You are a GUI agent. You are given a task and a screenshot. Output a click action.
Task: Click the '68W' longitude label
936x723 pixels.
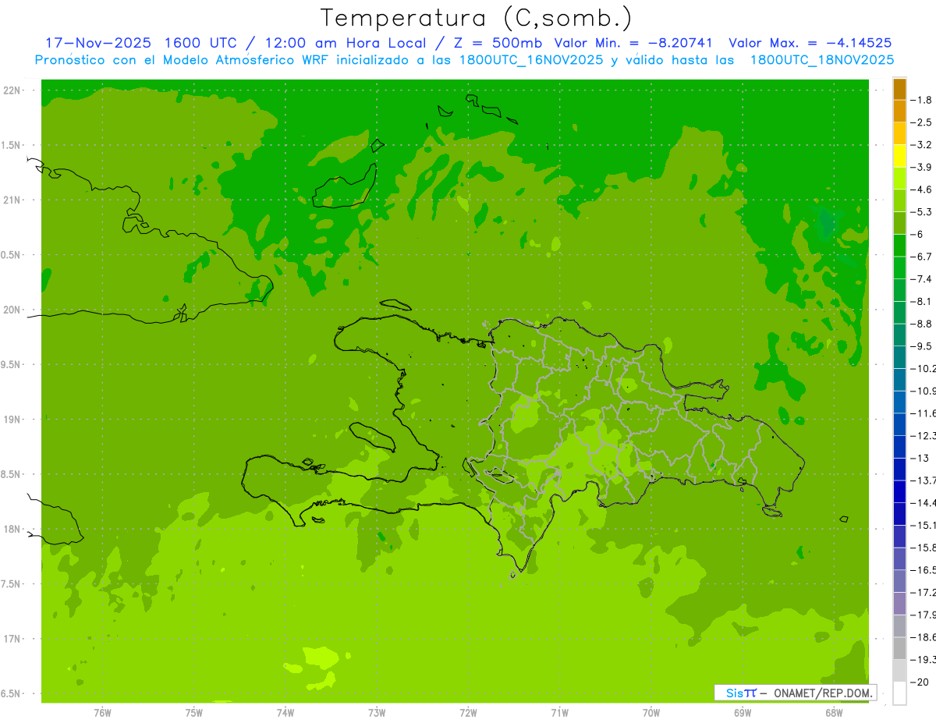pos(834,713)
